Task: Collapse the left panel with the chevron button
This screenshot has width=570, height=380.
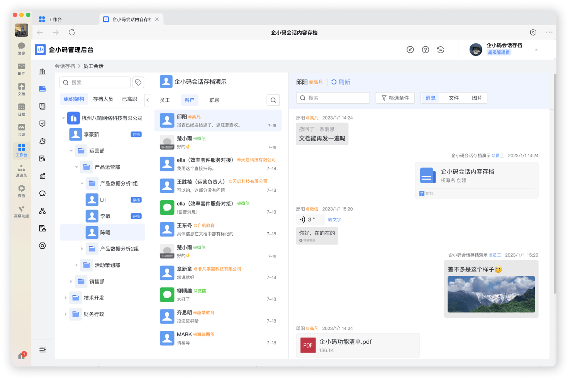Action: (148, 100)
